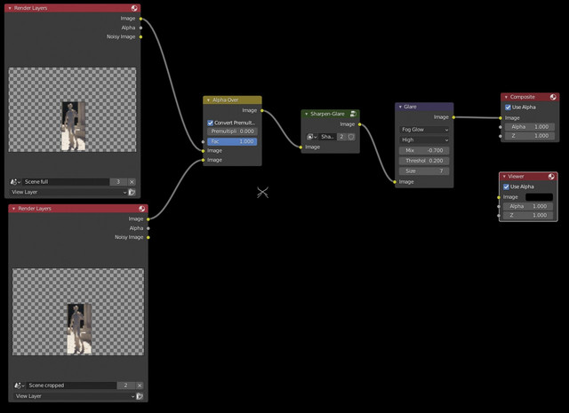
Task: Click the Alpha 1.000 field in Composite node
Action: (530, 127)
